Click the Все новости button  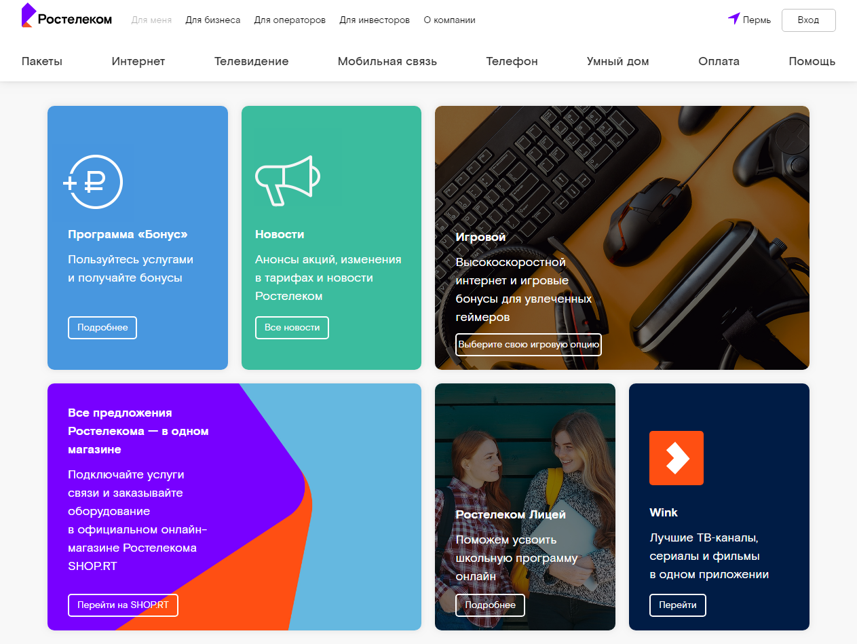[292, 327]
